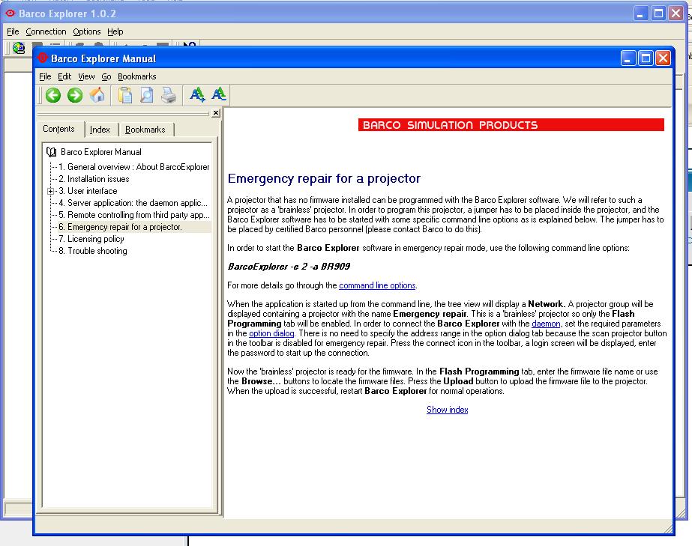This screenshot has height=546, width=692.
Task: Open the Bookmarks menu
Action: tap(136, 76)
